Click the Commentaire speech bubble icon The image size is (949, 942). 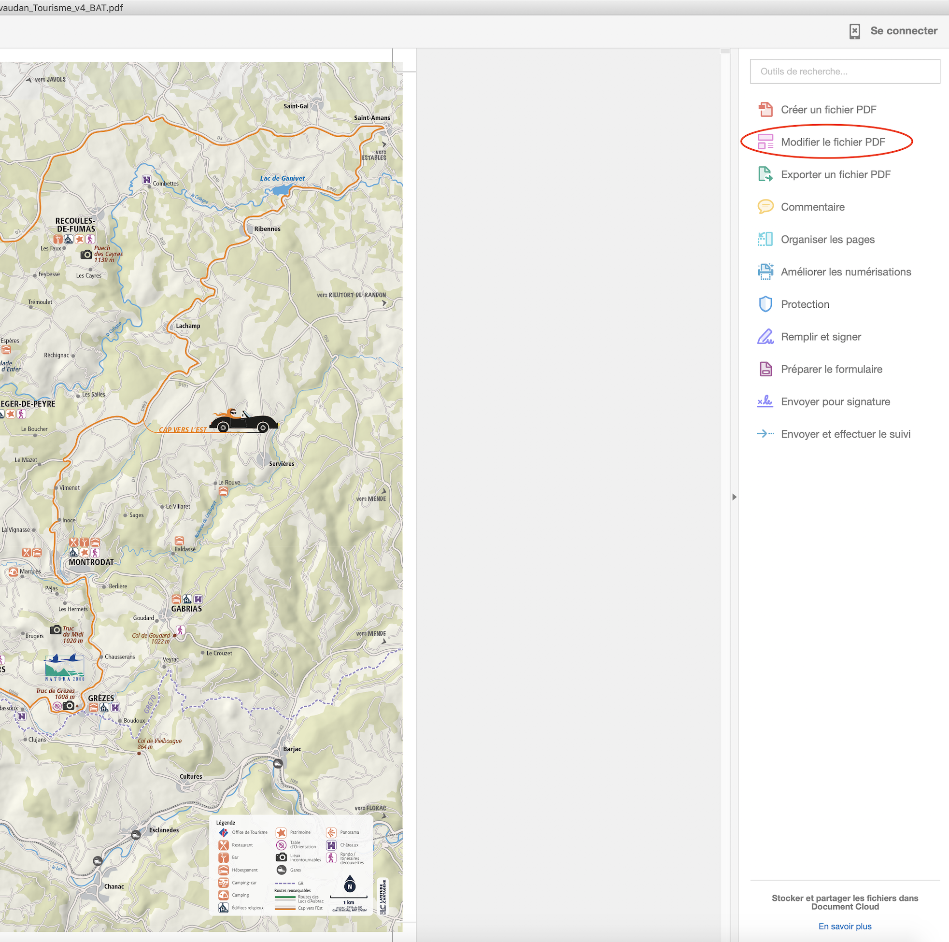[765, 207]
